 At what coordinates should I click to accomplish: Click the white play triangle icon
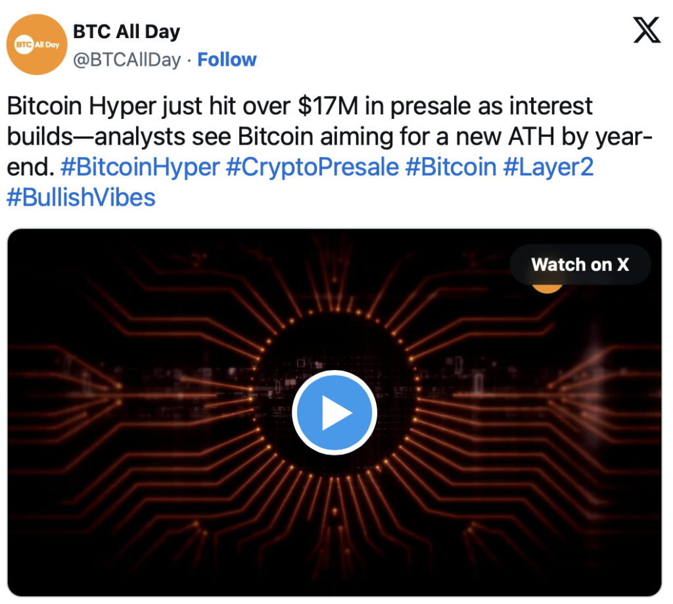336,413
